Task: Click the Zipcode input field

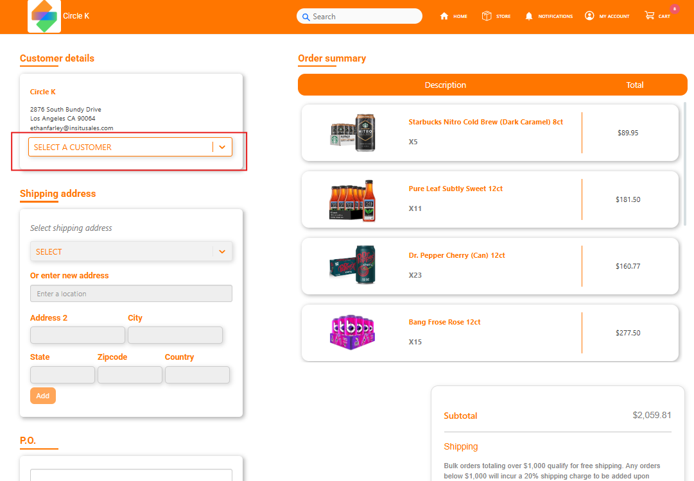Action: click(130, 375)
